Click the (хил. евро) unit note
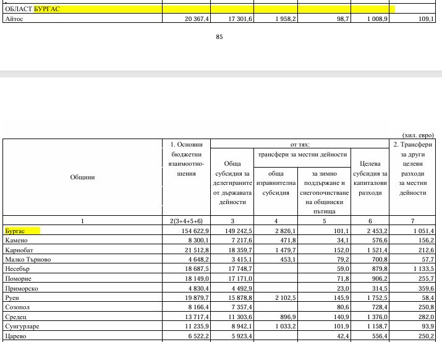The height and width of the screenshot is (342, 442). 418,134
